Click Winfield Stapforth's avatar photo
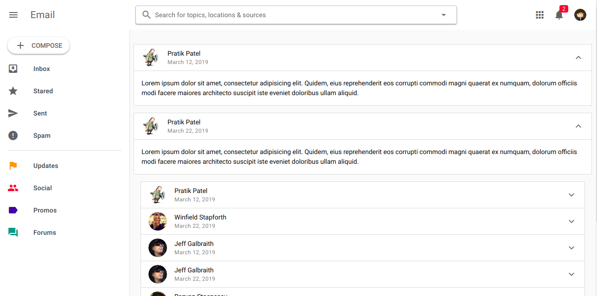The image size is (597, 296). pyautogui.click(x=158, y=221)
